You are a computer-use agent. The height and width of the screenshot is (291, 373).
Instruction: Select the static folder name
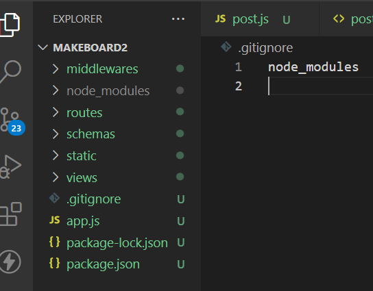click(x=82, y=156)
